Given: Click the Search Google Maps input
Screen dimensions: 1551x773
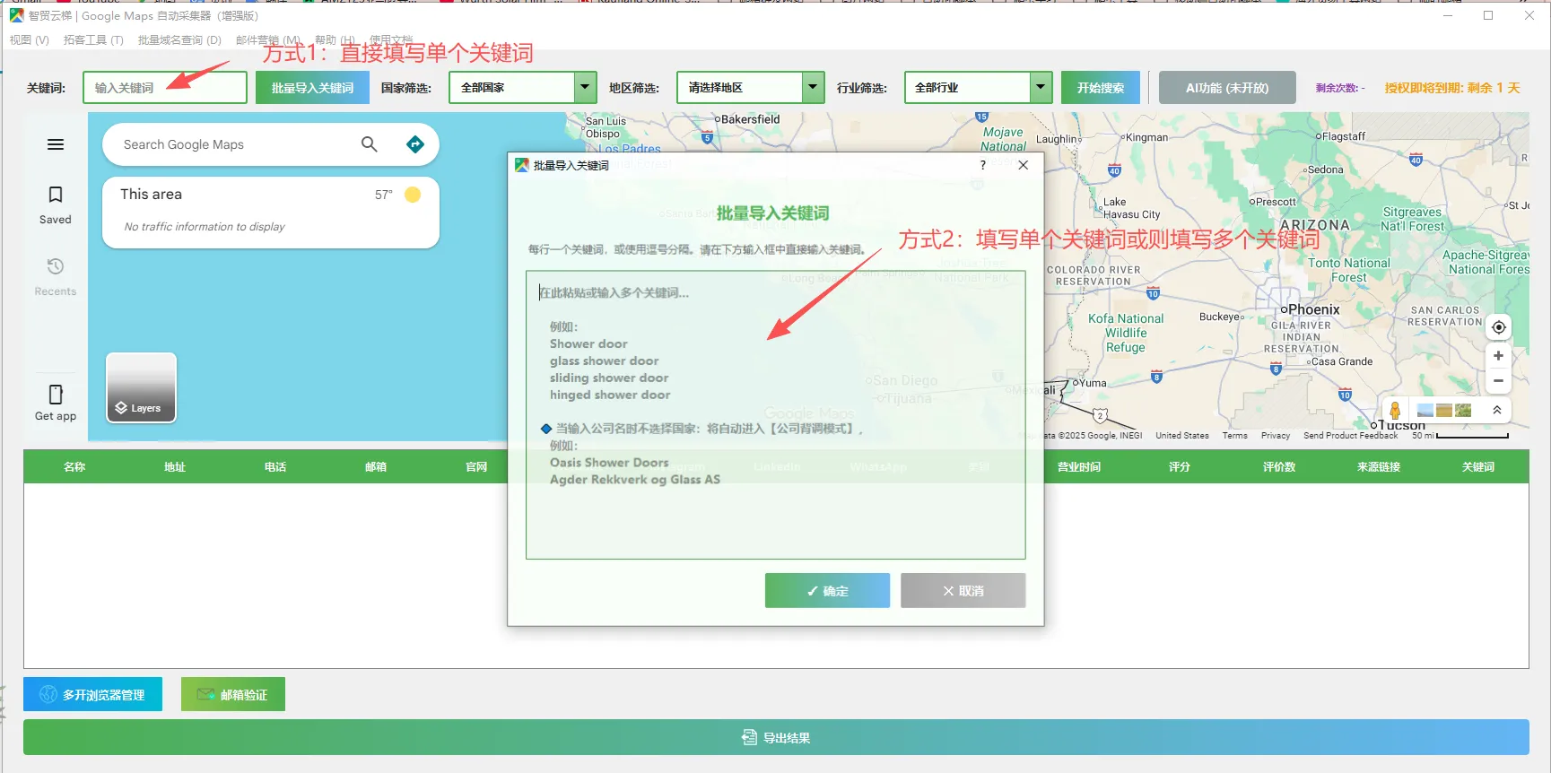Looking at the screenshot, I should [233, 144].
